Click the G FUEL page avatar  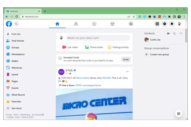(61, 72)
